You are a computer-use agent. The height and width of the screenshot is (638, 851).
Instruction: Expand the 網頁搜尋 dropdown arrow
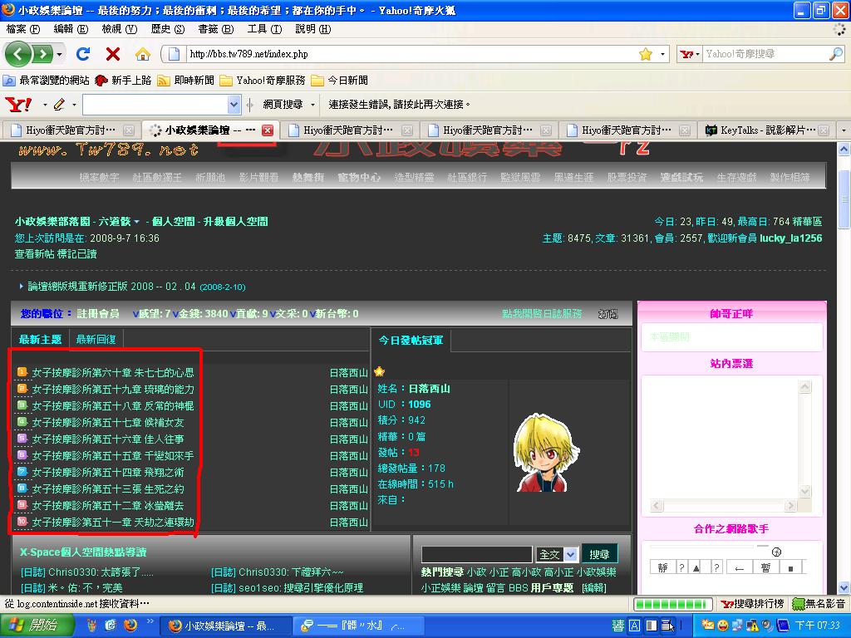point(313,105)
